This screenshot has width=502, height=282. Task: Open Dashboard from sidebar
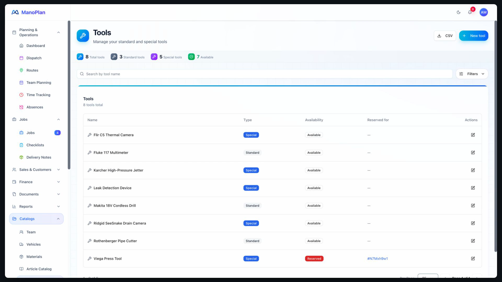(x=36, y=46)
